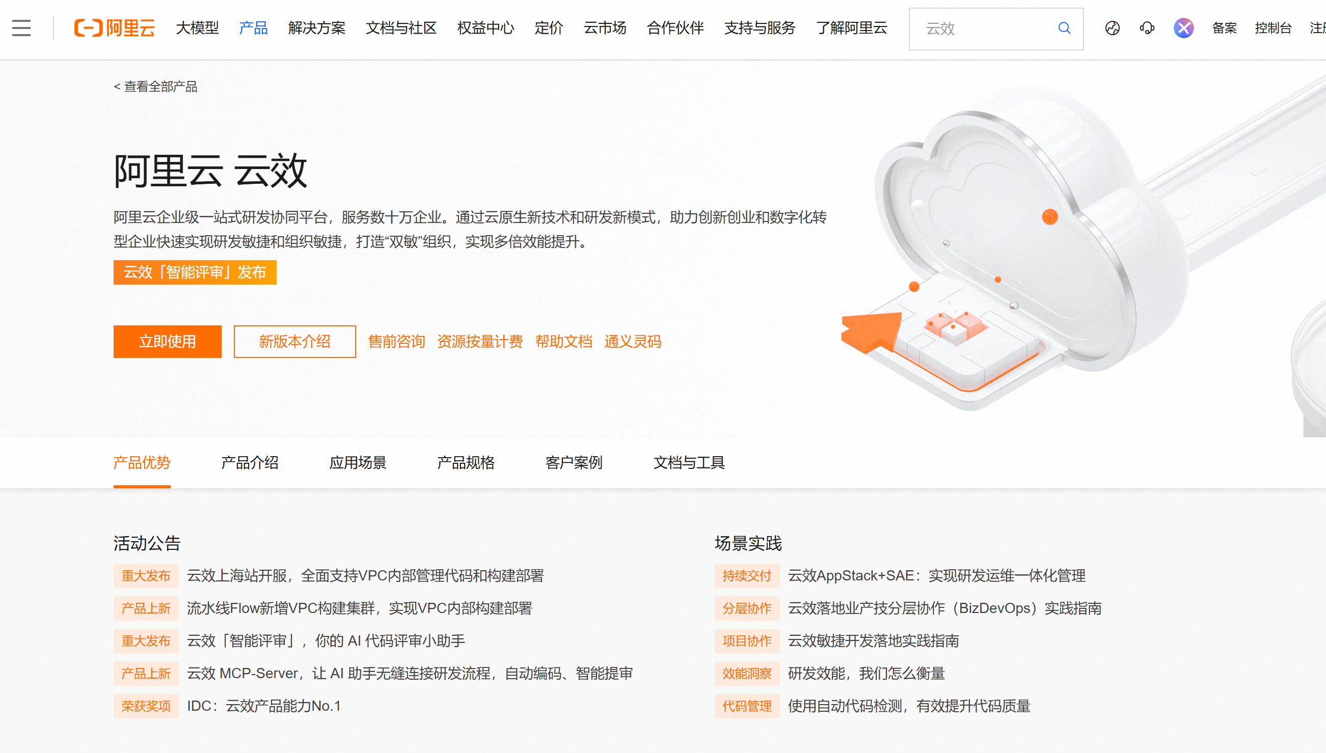Open the 通义灵码 link
1326x753 pixels.
(632, 341)
